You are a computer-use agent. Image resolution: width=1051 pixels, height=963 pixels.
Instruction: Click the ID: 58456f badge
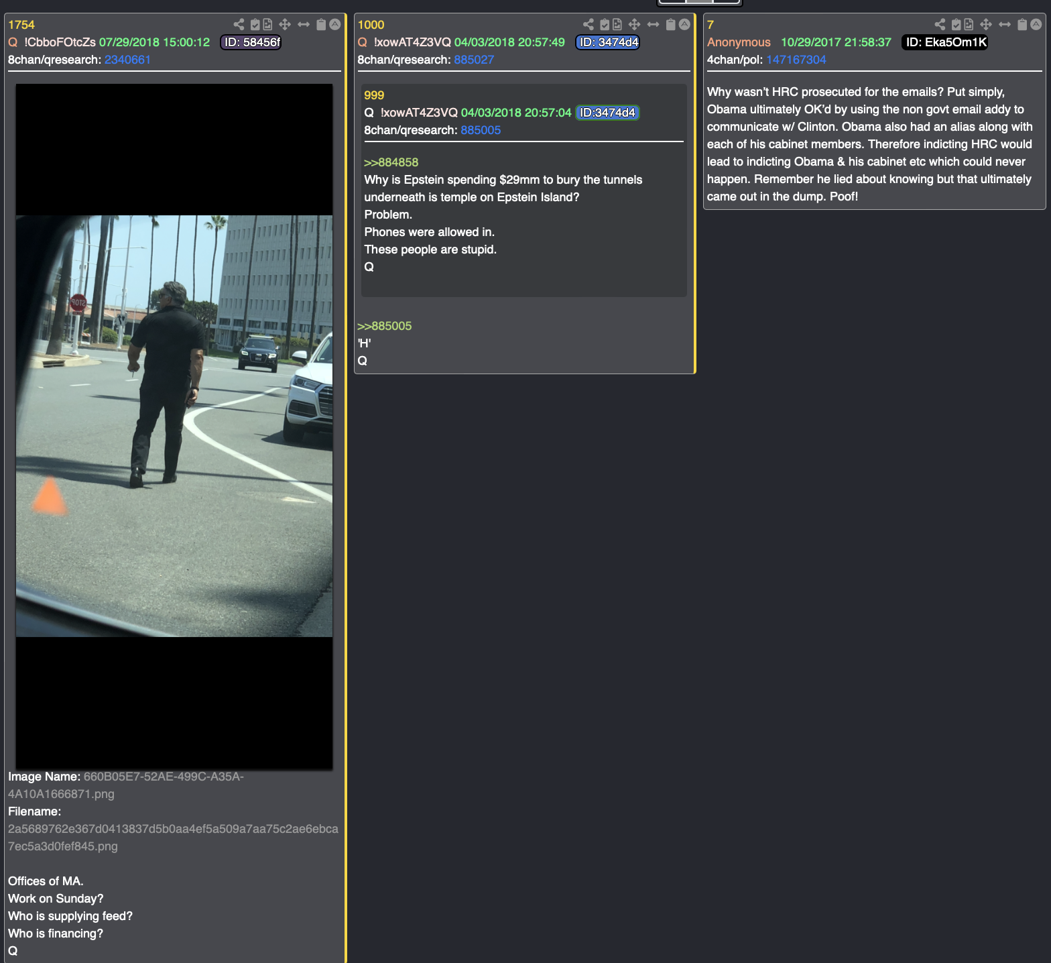[x=251, y=42]
